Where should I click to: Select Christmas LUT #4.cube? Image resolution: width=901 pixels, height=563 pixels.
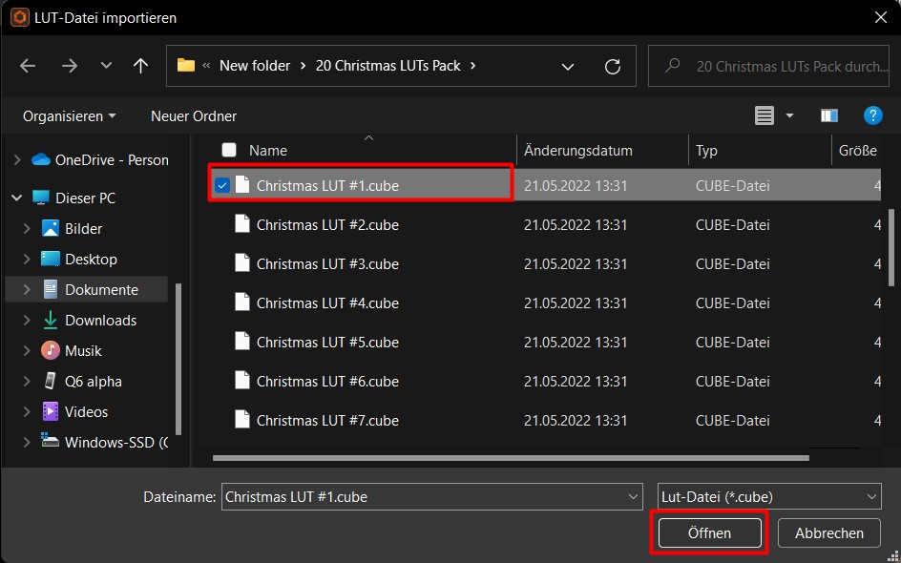coord(327,303)
